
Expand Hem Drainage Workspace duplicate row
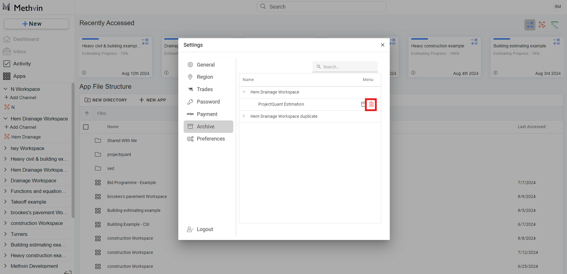[x=244, y=116]
